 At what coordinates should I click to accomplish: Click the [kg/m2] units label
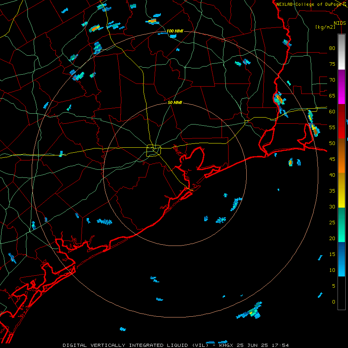tap(325, 27)
